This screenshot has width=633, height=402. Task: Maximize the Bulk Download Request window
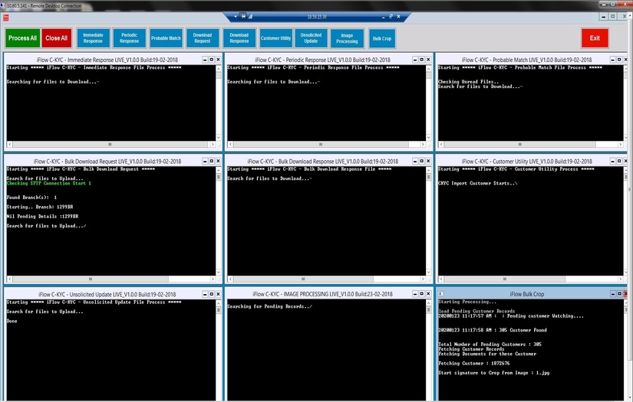click(212, 161)
